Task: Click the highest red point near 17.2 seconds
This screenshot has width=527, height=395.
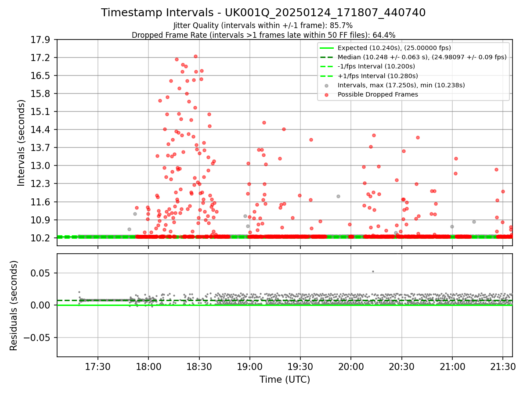Action: pyautogui.click(x=195, y=56)
